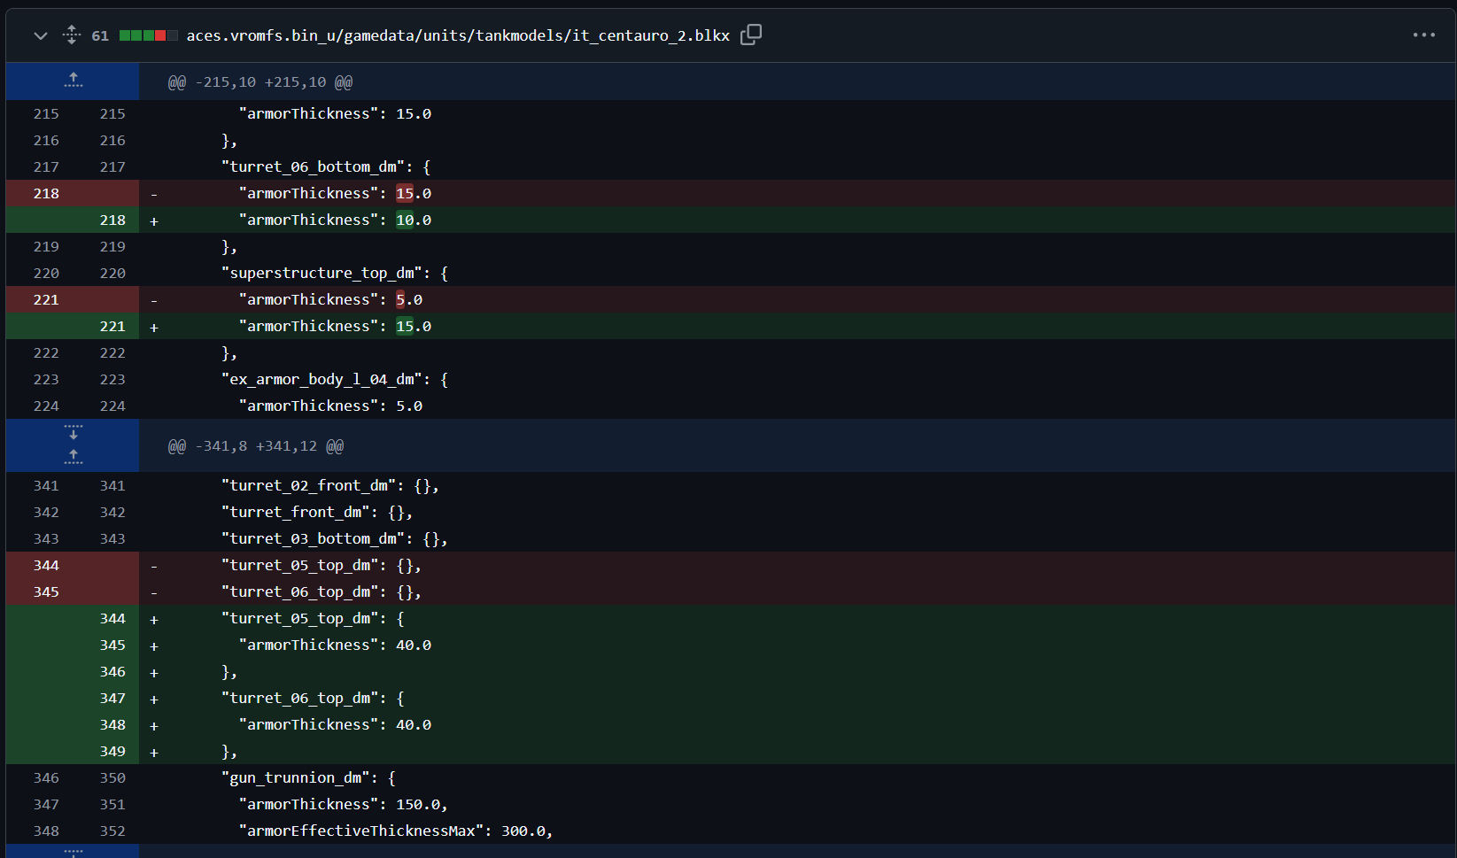The image size is (1457, 858).
Task: Open the it_centauro_2.blkx file name link
Action: tap(457, 35)
